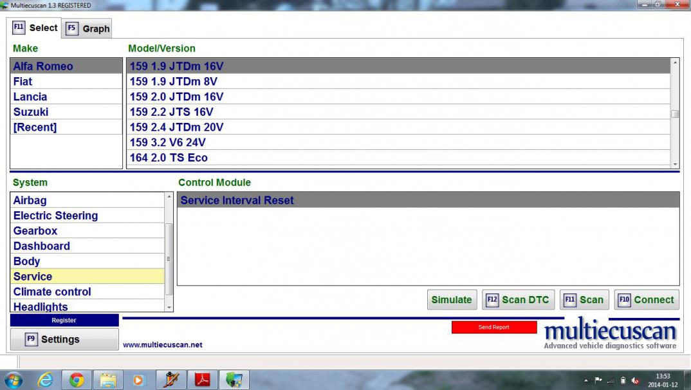Image resolution: width=691 pixels, height=390 pixels.
Task: Click the Scan DTC button
Action: coord(518,300)
